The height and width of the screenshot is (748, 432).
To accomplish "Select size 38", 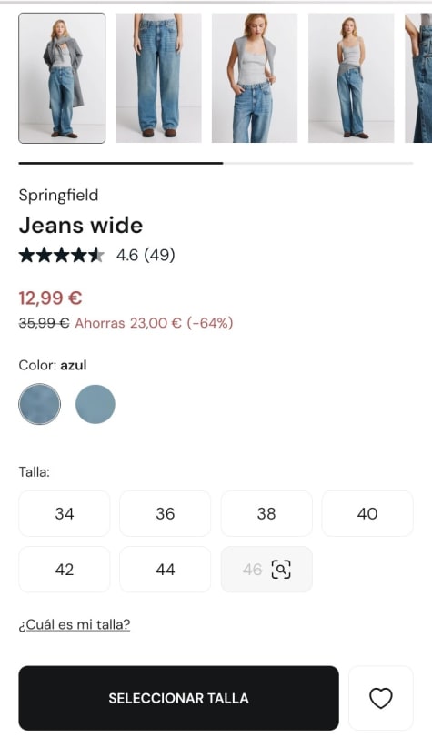I will pos(266,513).
